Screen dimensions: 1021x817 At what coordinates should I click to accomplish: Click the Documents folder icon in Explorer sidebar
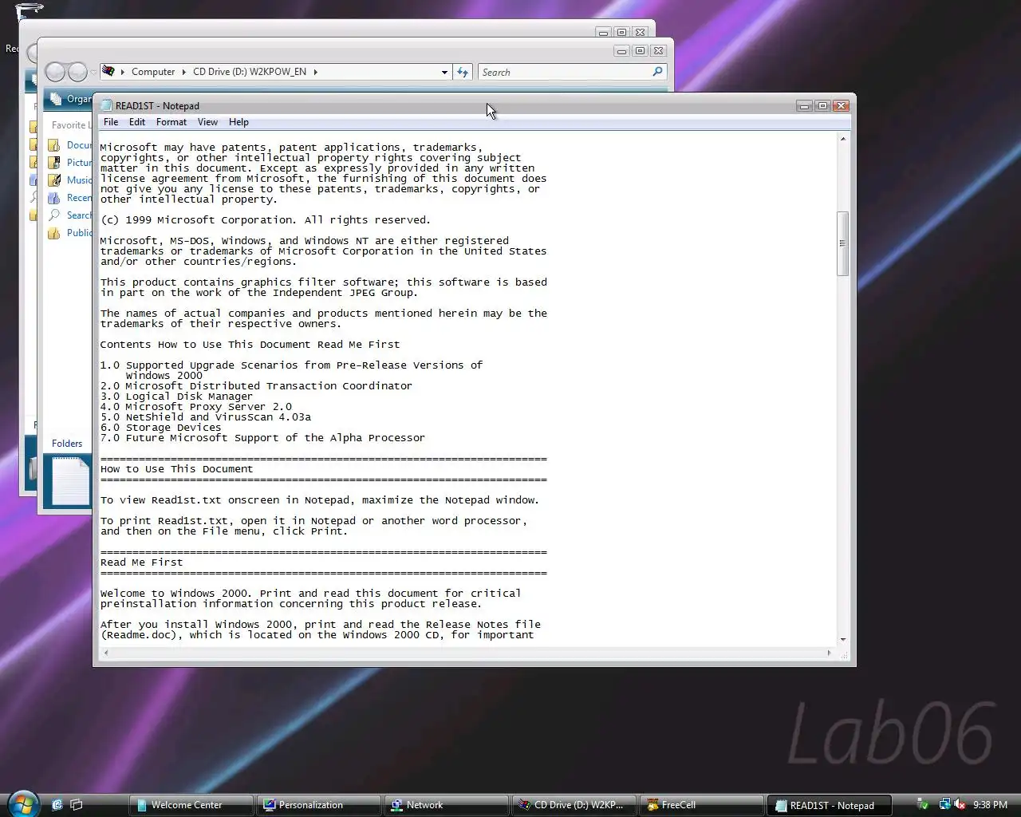coord(53,145)
